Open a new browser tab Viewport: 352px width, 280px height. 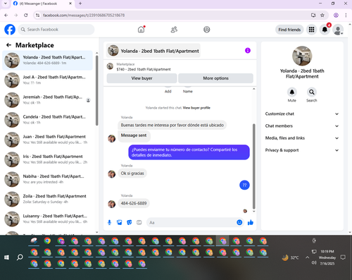pyautogui.click(x=80, y=4)
